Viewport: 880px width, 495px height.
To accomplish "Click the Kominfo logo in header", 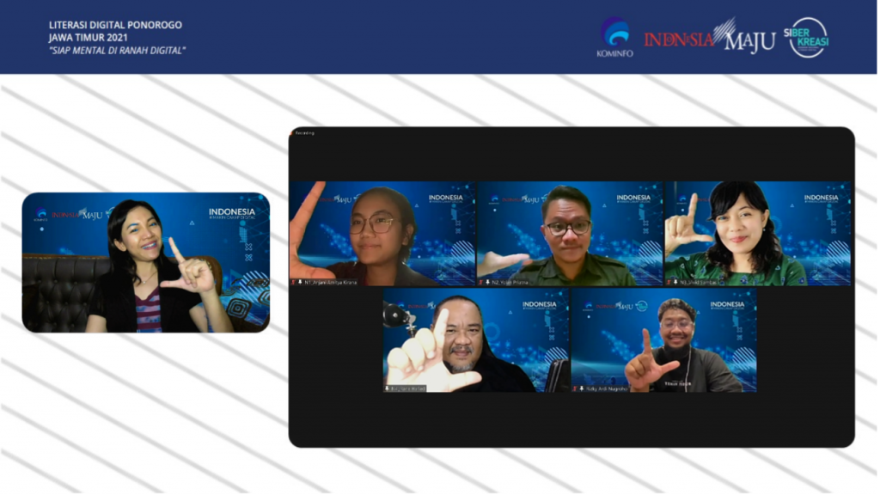I will pyautogui.click(x=614, y=37).
